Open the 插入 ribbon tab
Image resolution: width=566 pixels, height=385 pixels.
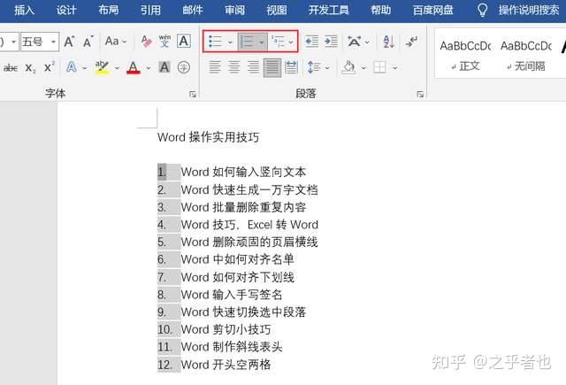24,10
